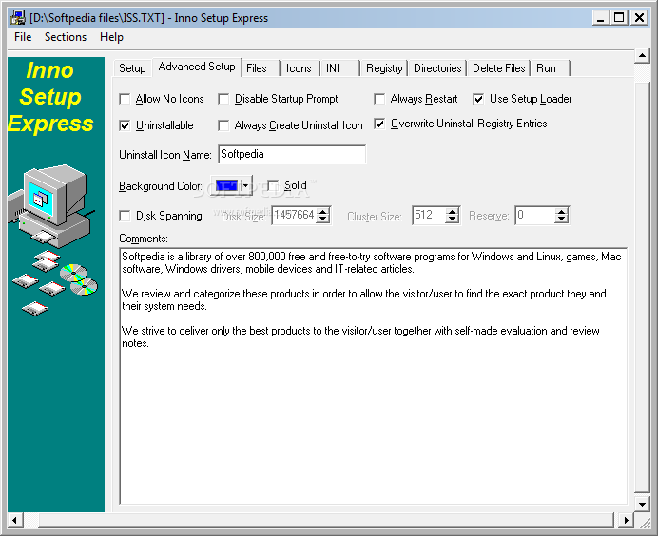Click the horizontal scrollbar right arrow
This screenshot has height=536, width=658.
[626, 520]
